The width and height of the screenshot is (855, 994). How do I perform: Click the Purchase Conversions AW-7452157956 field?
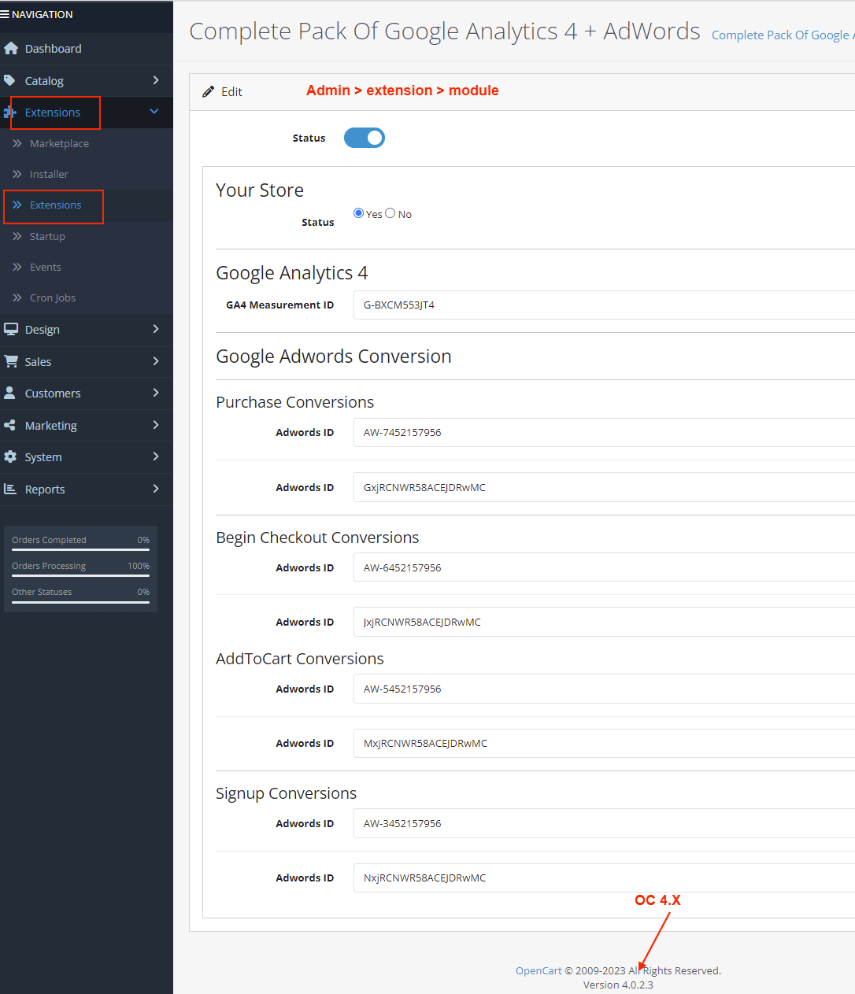point(604,432)
